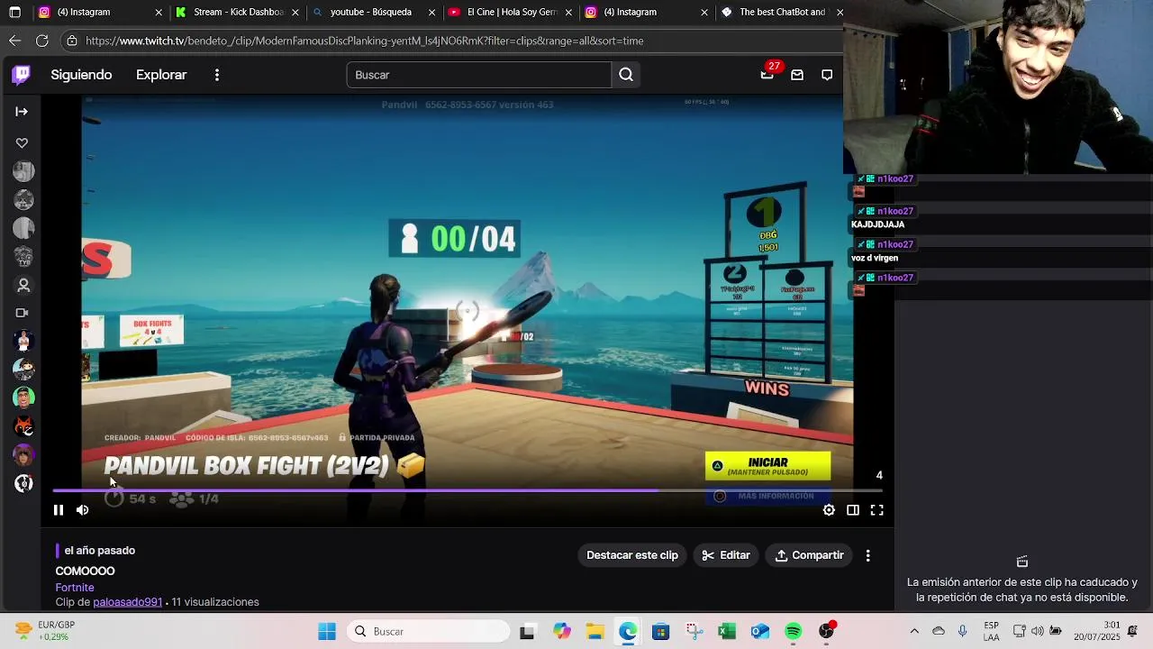
Task: Switch player to fullscreen
Action: pyautogui.click(x=876, y=510)
